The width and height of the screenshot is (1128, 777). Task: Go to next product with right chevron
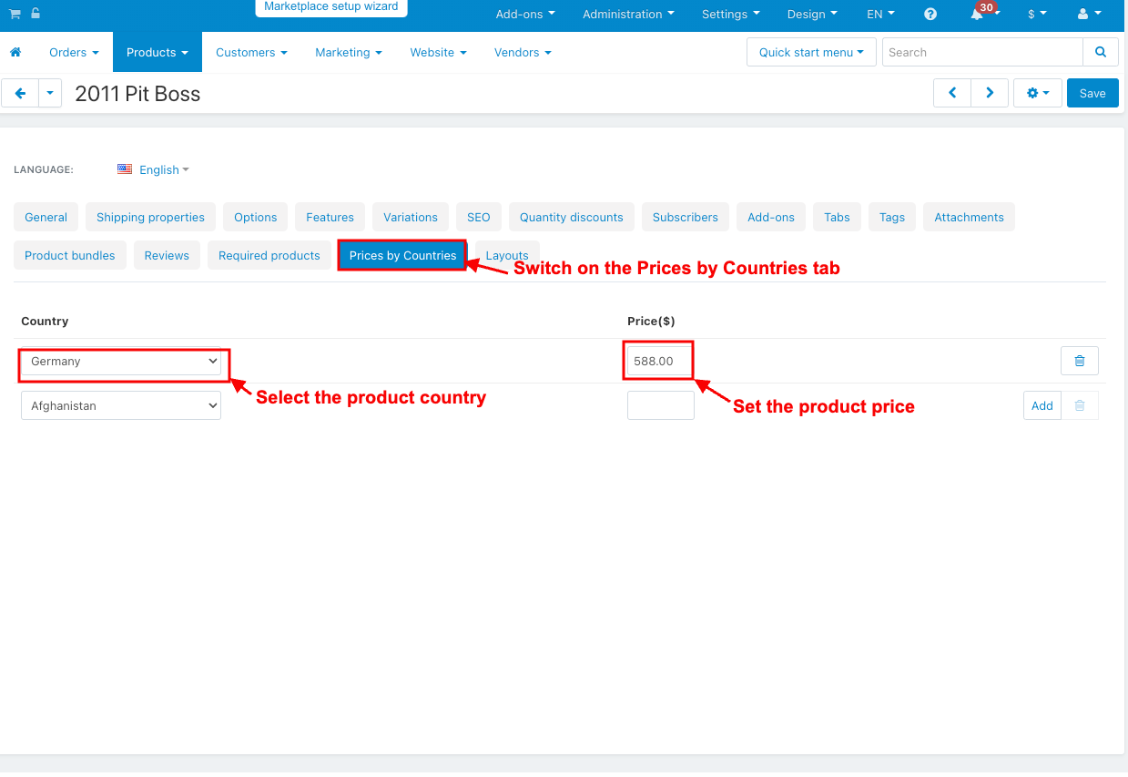990,93
